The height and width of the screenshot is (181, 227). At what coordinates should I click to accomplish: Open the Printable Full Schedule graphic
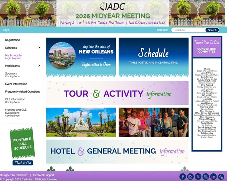(22, 143)
